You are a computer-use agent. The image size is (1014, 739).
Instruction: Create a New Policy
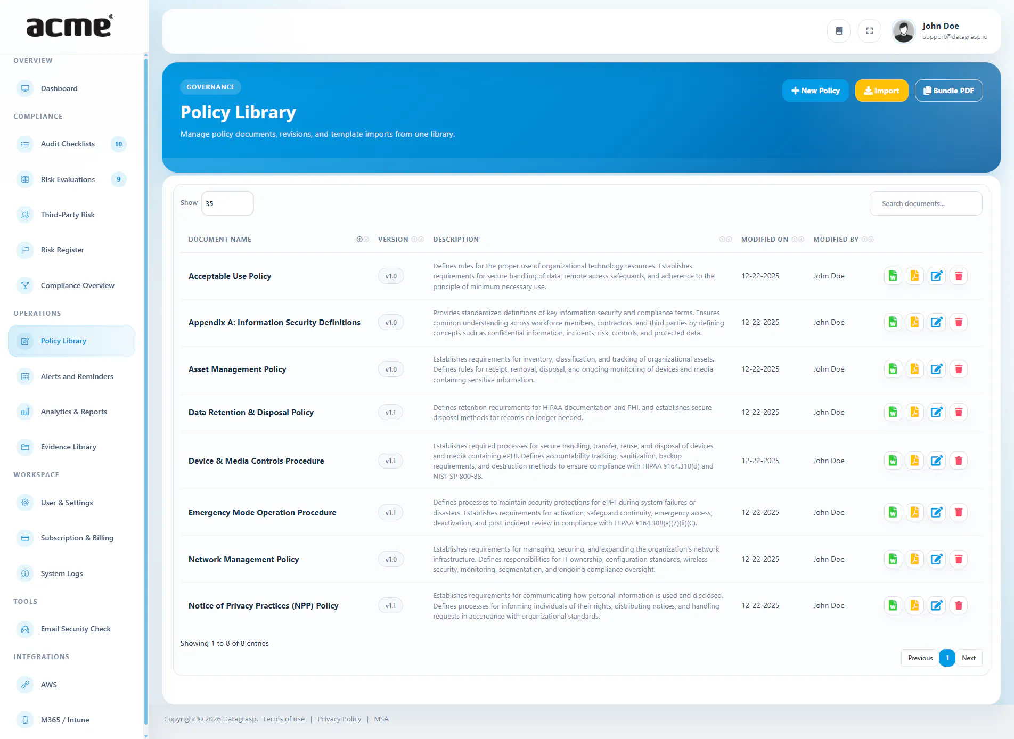(815, 91)
